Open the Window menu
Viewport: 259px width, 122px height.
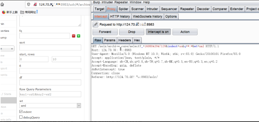click(135, 2)
